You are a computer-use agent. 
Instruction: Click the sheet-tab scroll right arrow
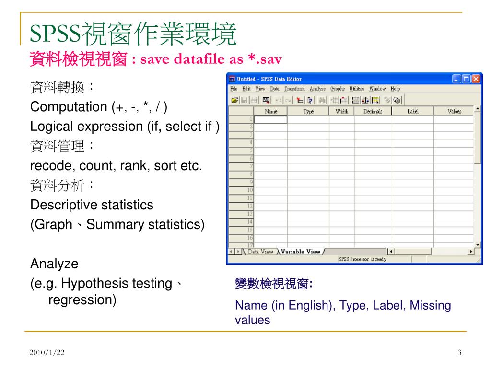click(238, 252)
